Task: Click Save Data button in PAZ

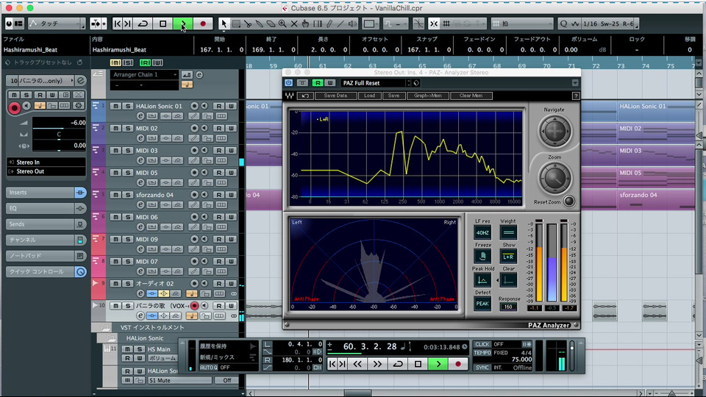Action: point(335,96)
